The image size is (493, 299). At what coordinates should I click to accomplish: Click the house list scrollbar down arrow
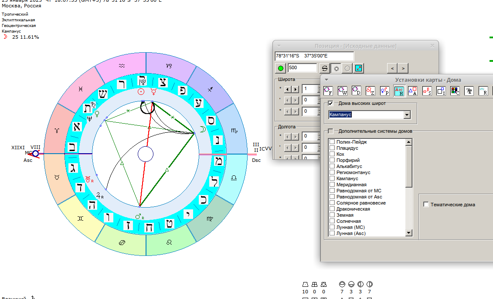tap(409, 233)
